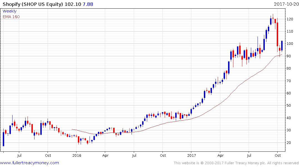Click the 90 price axis label
The width and height of the screenshot is (299, 167).
(289, 56)
